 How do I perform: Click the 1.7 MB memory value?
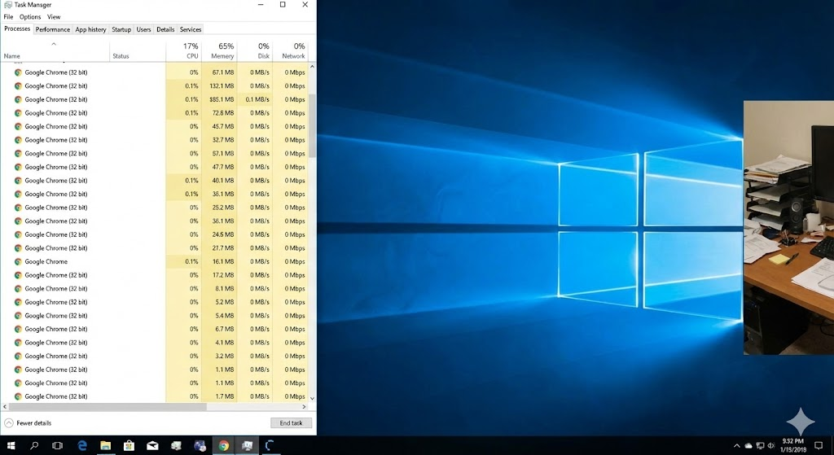coord(225,396)
